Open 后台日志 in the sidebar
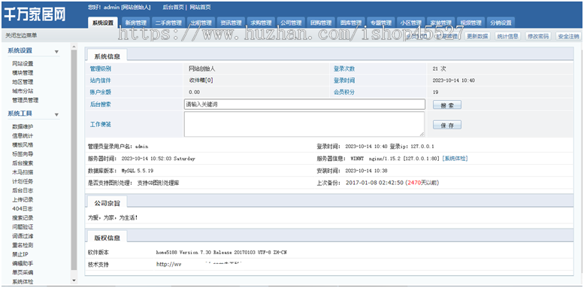Viewport: 584px width, 288px height. pyautogui.click(x=23, y=190)
